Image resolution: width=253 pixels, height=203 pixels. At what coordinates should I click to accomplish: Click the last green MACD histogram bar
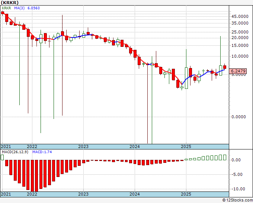pyautogui.click(x=225, y=157)
